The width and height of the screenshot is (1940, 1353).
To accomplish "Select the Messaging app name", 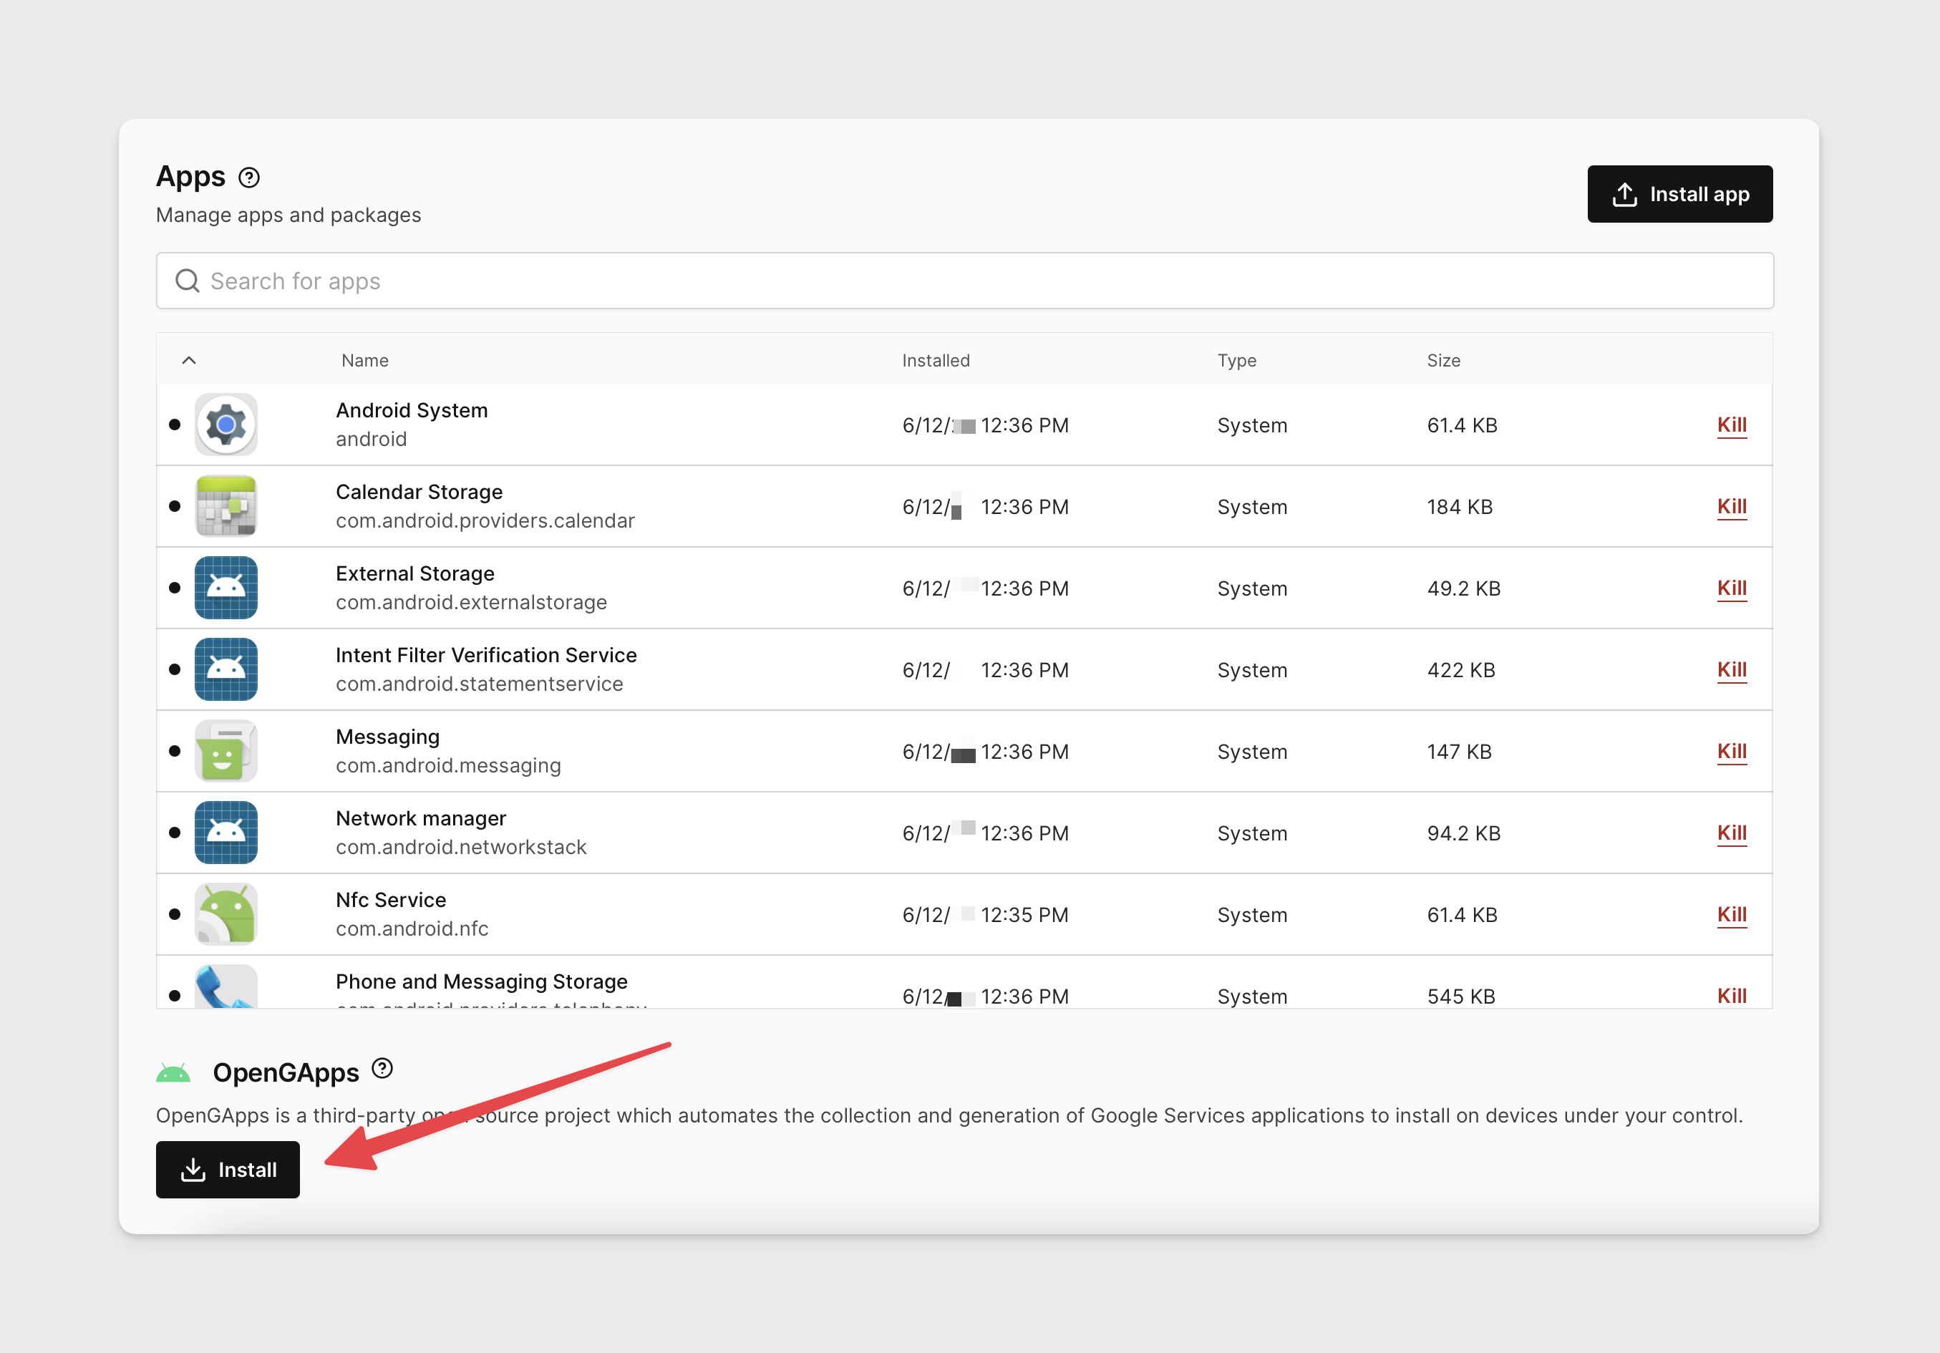I will 388,737.
